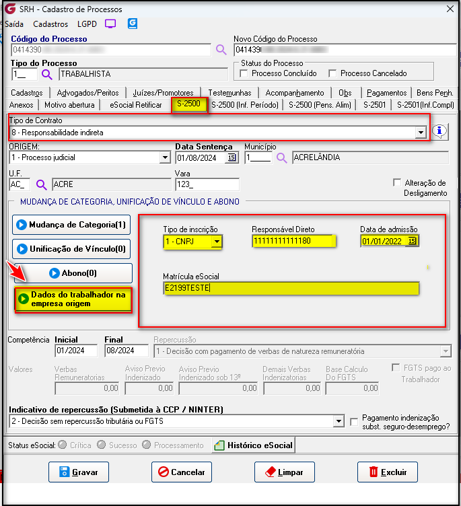
Task: Click the Histórico eSocial button
Action: click(x=254, y=445)
